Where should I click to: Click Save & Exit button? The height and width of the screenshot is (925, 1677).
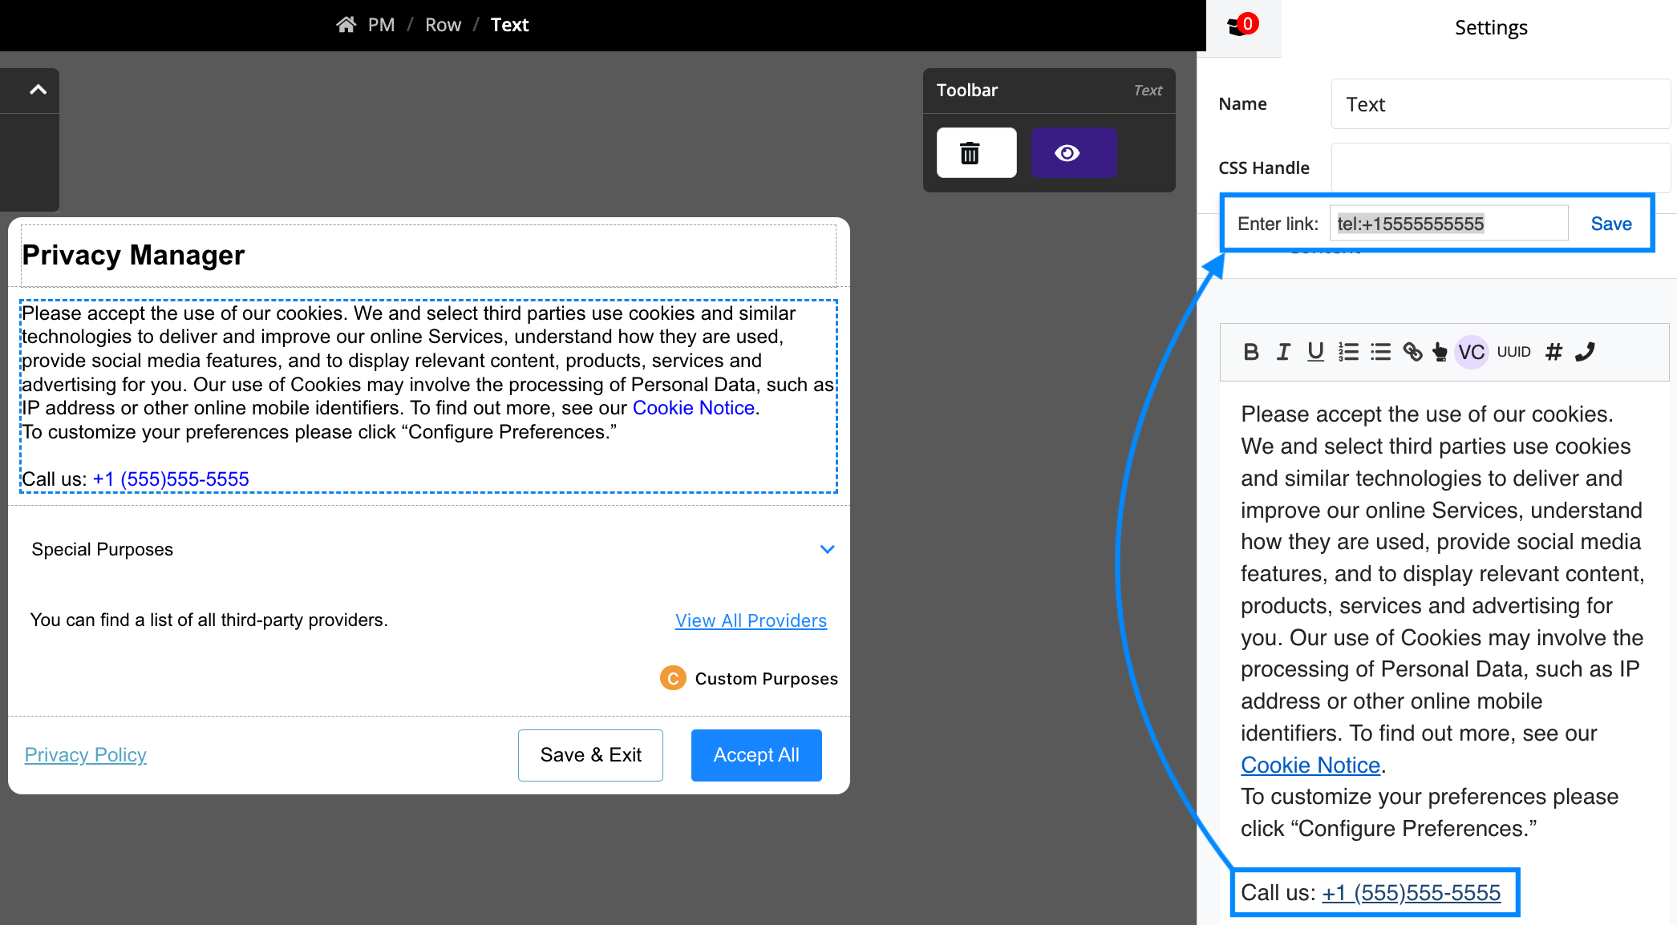pyautogui.click(x=590, y=755)
